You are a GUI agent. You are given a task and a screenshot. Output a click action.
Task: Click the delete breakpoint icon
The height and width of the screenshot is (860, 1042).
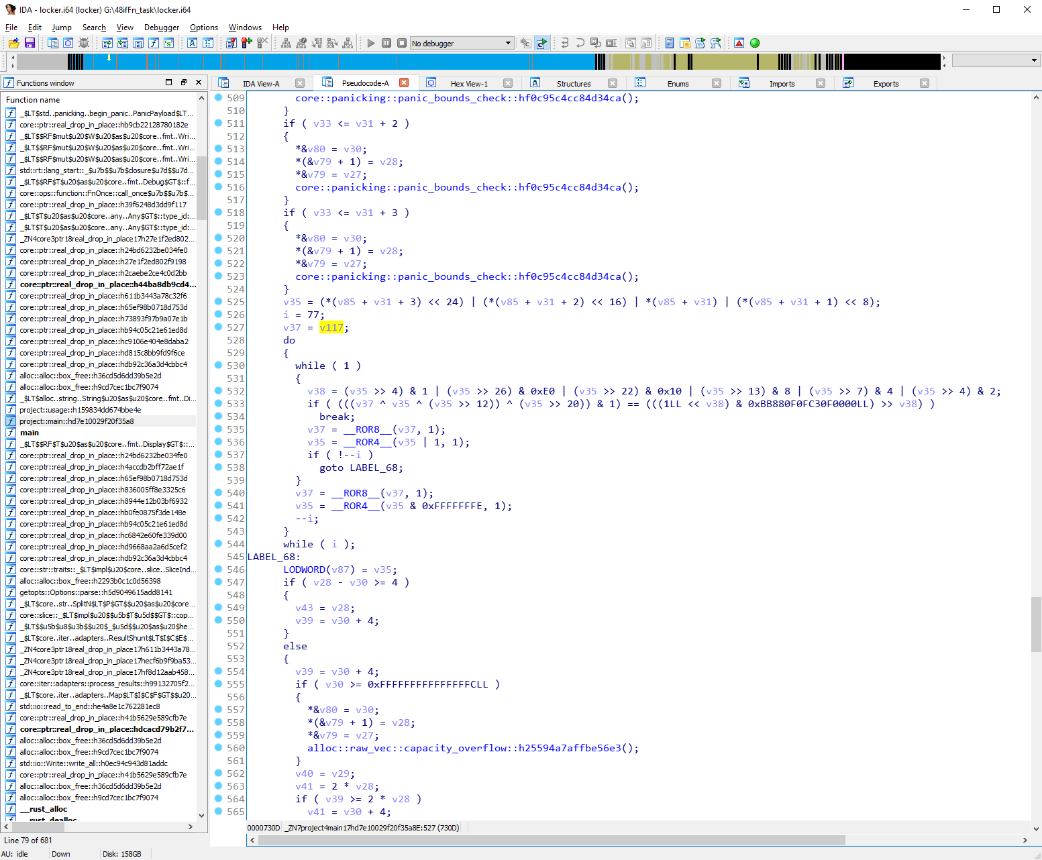pyautogui.click(x=262, y=43)
